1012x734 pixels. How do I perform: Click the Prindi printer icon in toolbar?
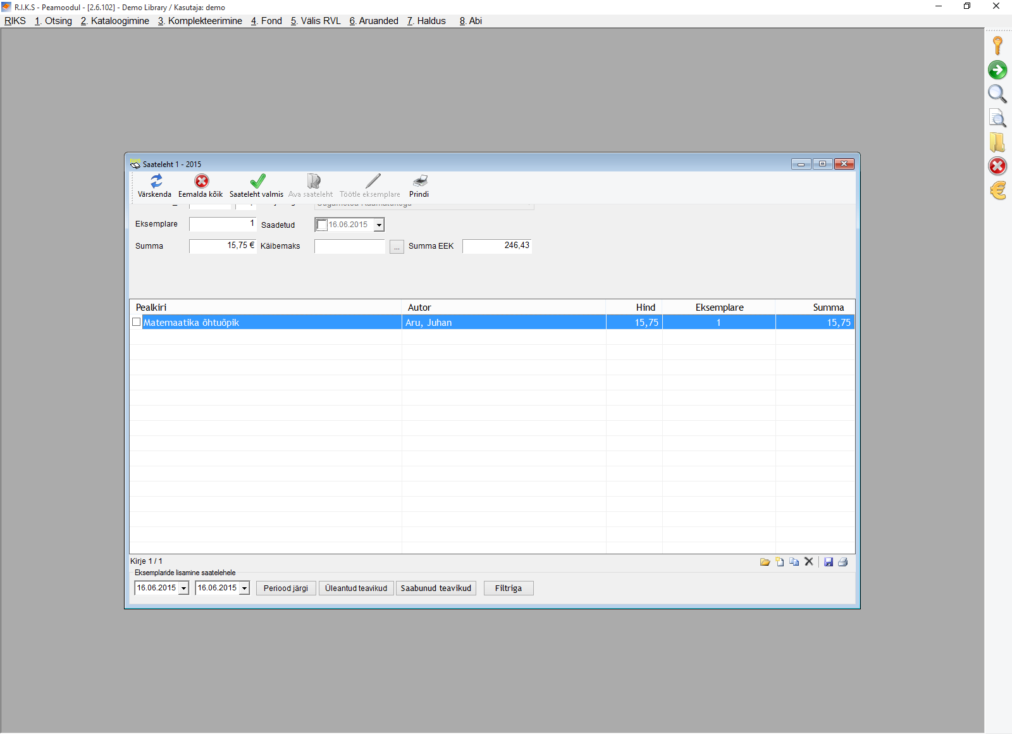pos(419,182)
